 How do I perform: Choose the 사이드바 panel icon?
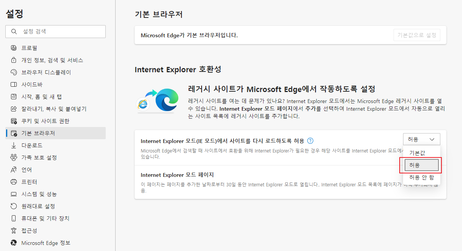[14, 84]
